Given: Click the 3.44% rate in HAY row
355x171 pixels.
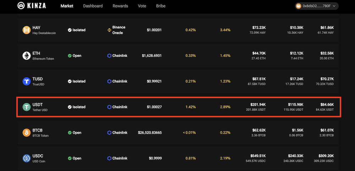Looking at the screenshot, I should click(225, 30).
